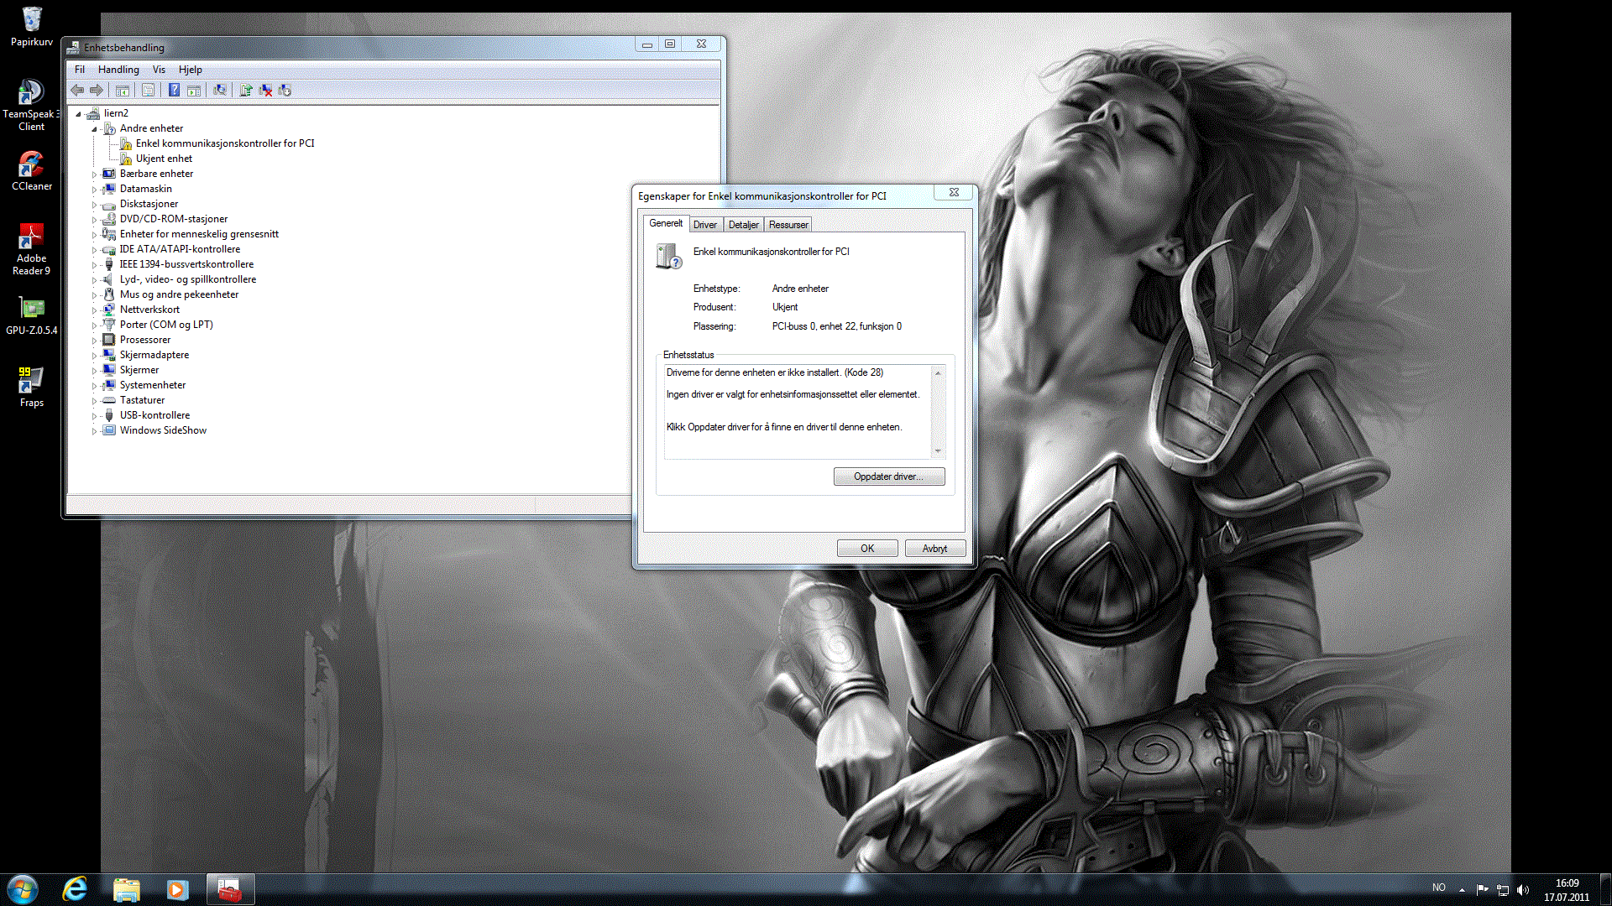Expand the USB-kontrollere category

coord(94,416)
